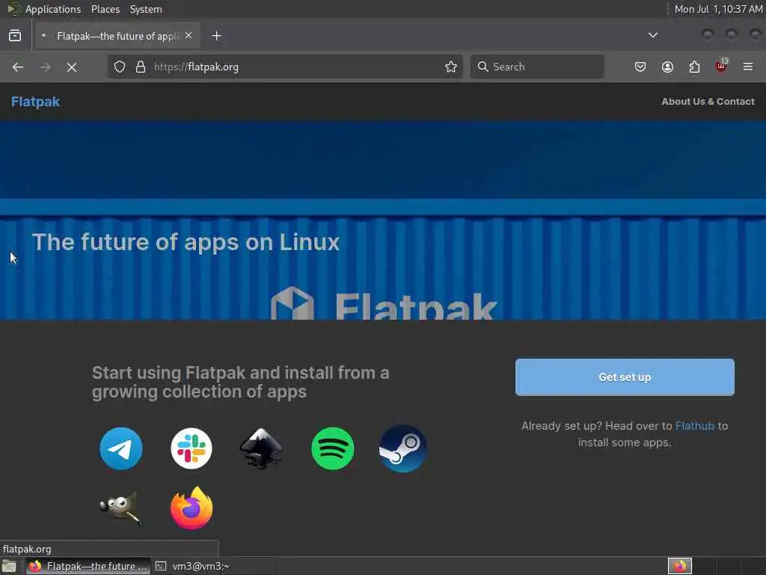Open the System menu
The image size is (766, 575).
click(x=146, y=9)
